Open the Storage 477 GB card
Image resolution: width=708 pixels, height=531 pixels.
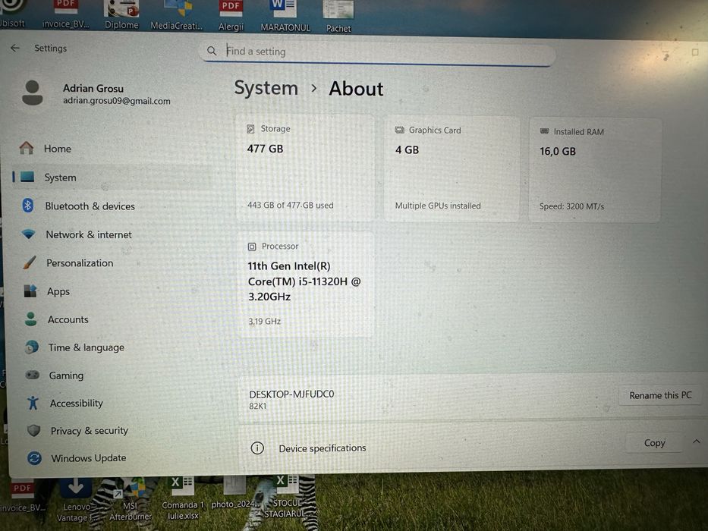point(305,168)
